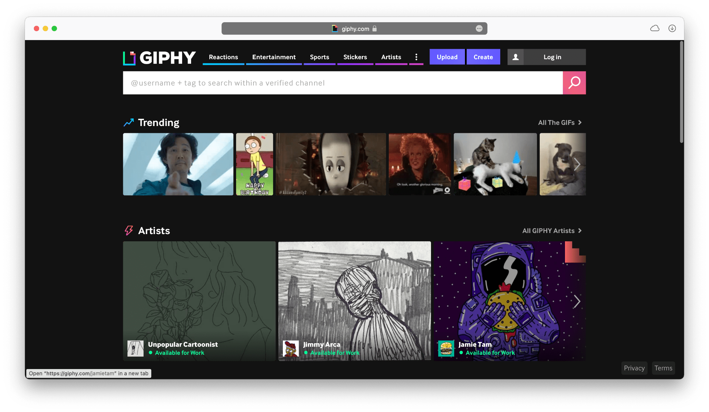Click the GIPHY search icon
Image resolution: width=709 pixels, height=412 pixels.
point(574,82)
